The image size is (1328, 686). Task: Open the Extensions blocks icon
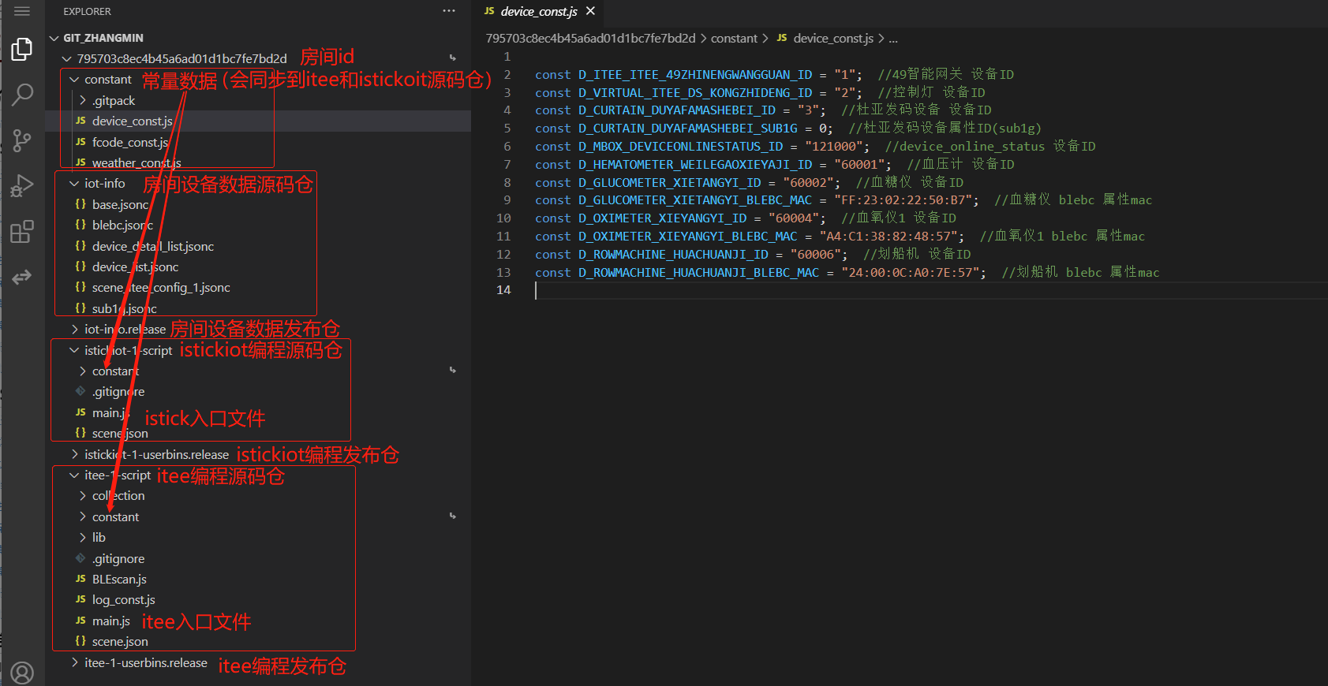click(x=22, y=232)
